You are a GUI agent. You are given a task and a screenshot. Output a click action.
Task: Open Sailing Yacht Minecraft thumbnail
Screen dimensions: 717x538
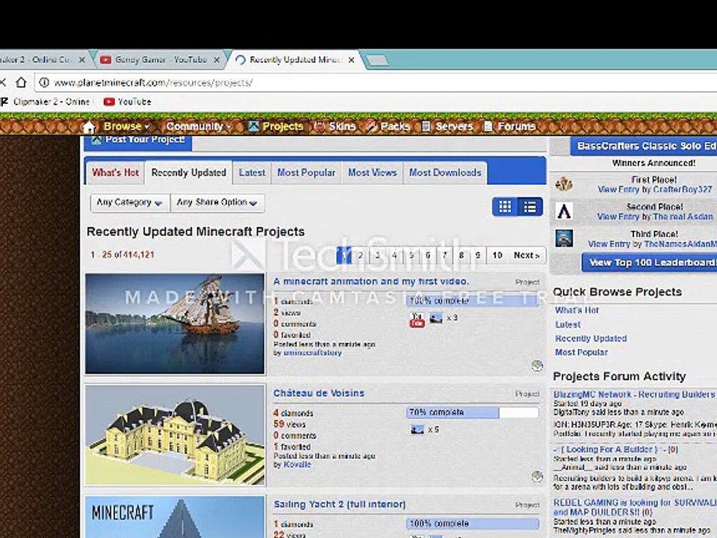pyautogui.click(x=175, y=517)
